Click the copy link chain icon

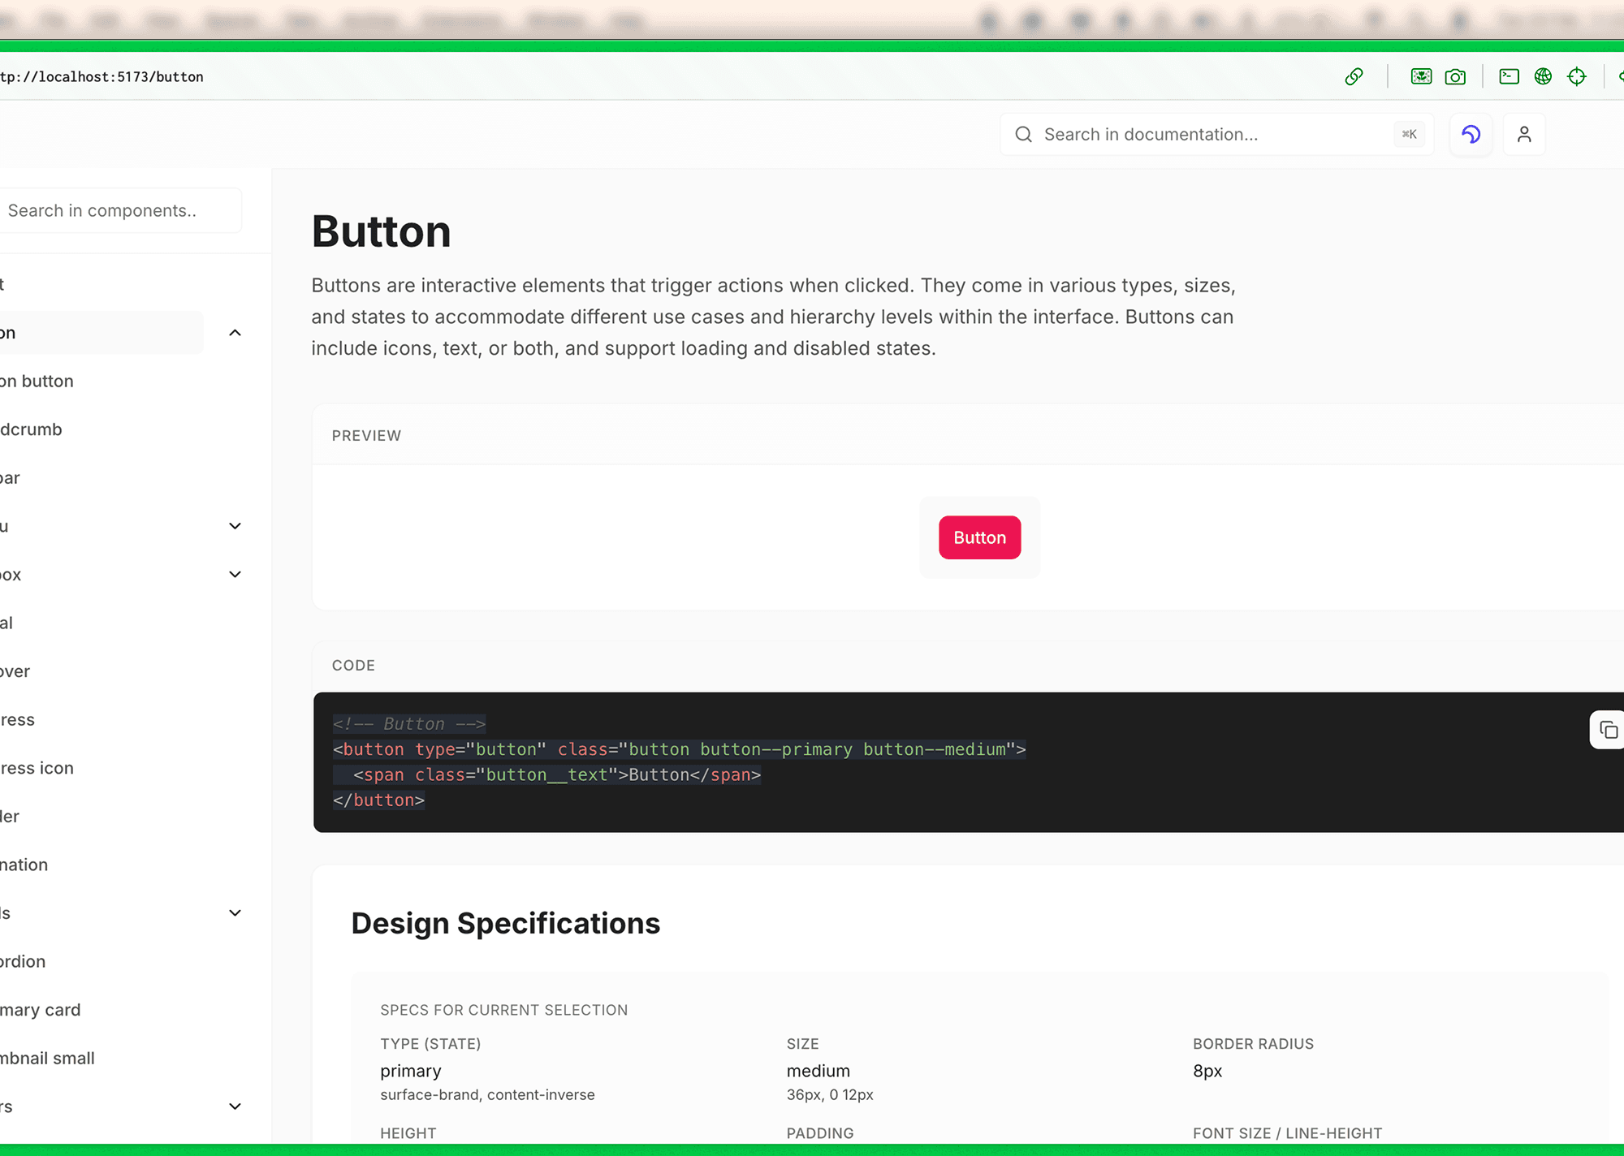click(x=1354, y=76)
